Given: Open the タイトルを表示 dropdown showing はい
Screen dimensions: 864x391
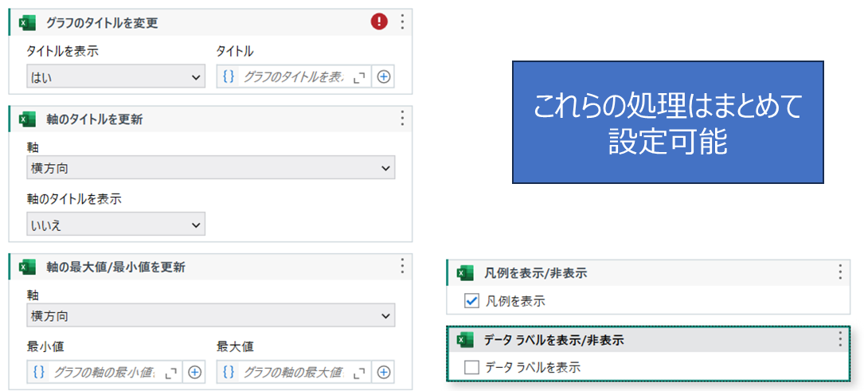Looking at the screenshot, I should pos(115,77).
